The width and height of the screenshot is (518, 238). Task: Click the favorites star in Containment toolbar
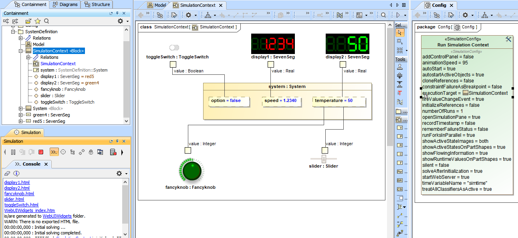point(38,21)
